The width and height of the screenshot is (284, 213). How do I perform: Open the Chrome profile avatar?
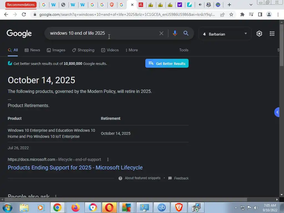(x=269, y=14)
